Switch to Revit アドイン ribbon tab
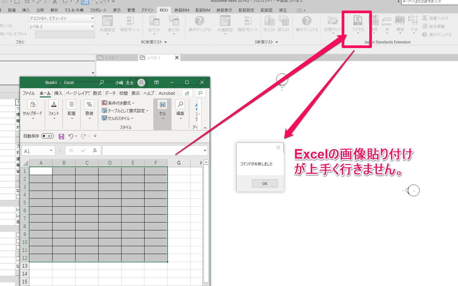Viewport: 458px width, 286px height. 147,10
